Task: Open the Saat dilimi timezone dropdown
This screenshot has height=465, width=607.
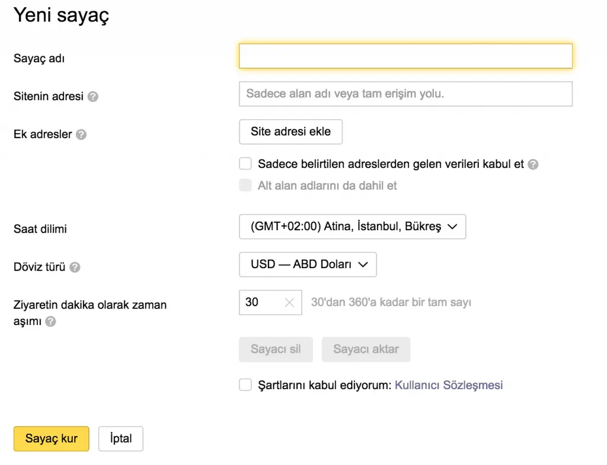Action: 352,227
